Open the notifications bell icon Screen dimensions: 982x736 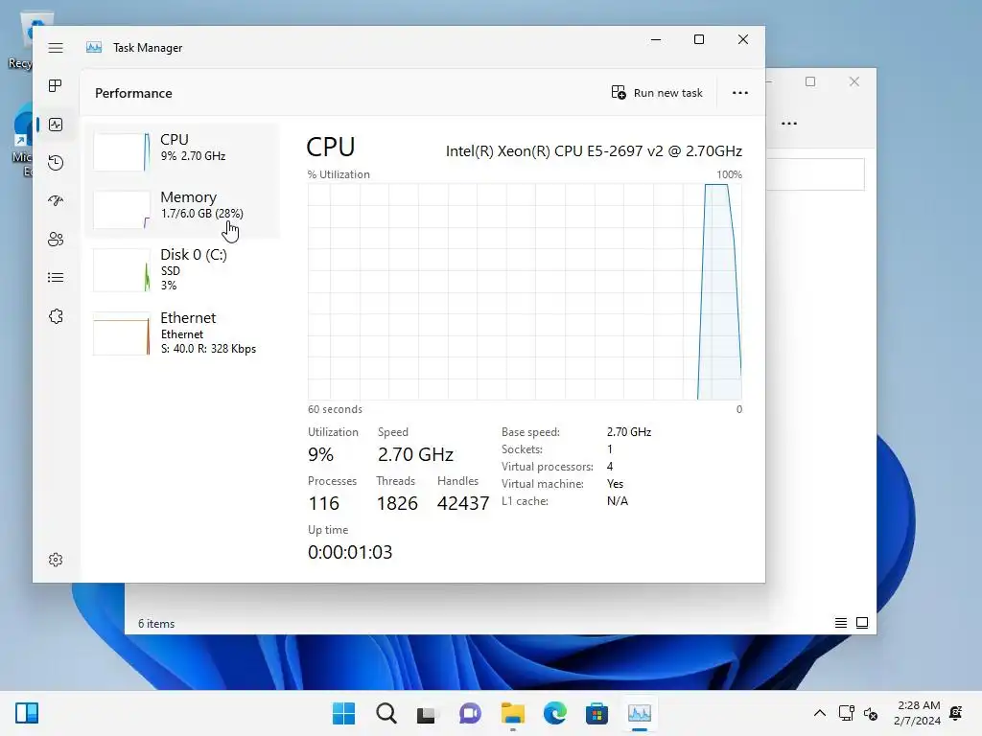[x=956, y=713]
